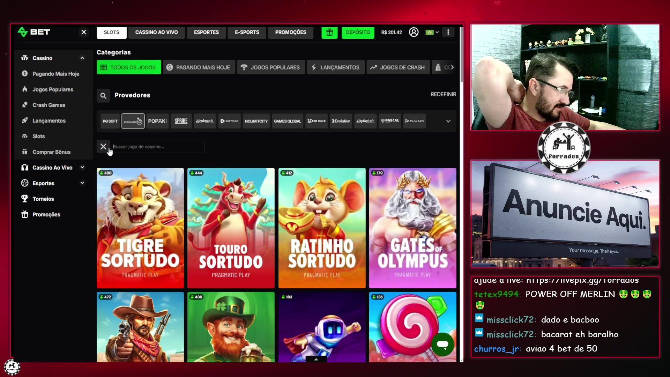Screen dimensions: 670x377
Task: Filter by PASCAL provider
Action: point(390,121)
